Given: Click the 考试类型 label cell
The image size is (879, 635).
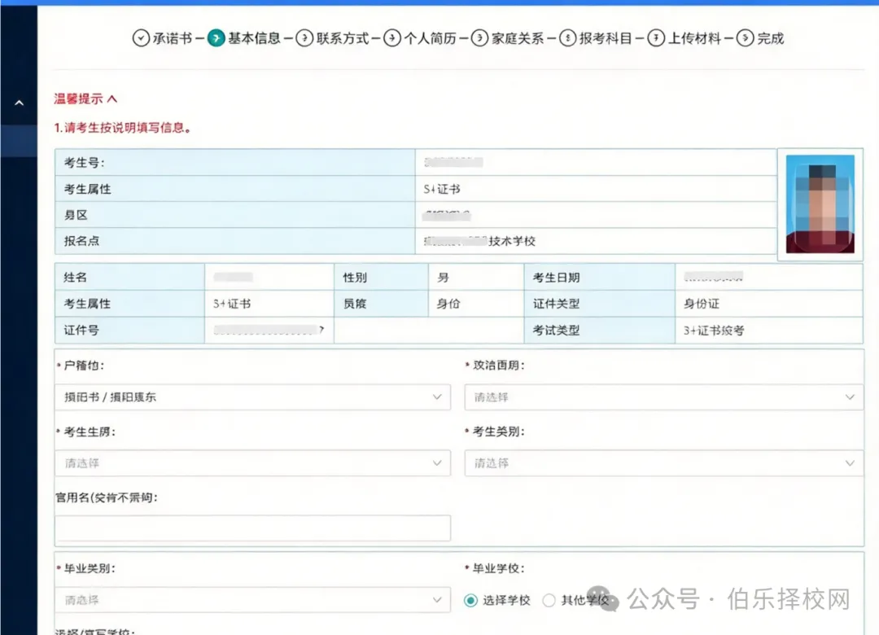Looking at the screenshot, I should pos(599,331).
